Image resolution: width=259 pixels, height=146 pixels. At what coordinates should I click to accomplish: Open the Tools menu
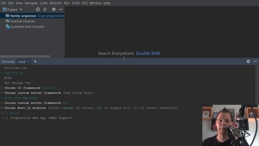pyautogui.click(x=76, y=3)
